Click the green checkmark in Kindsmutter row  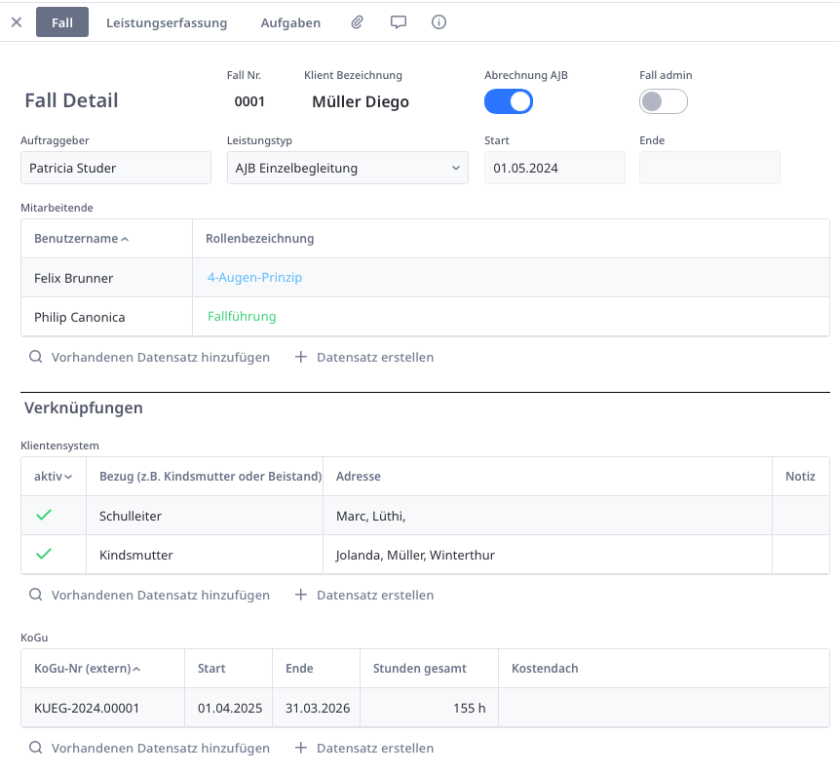coord(44,554)
